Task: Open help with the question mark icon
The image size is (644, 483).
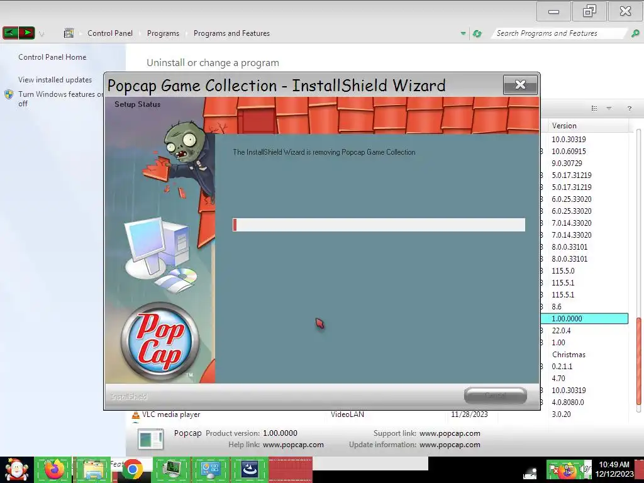Action: [x=629, y=108]
